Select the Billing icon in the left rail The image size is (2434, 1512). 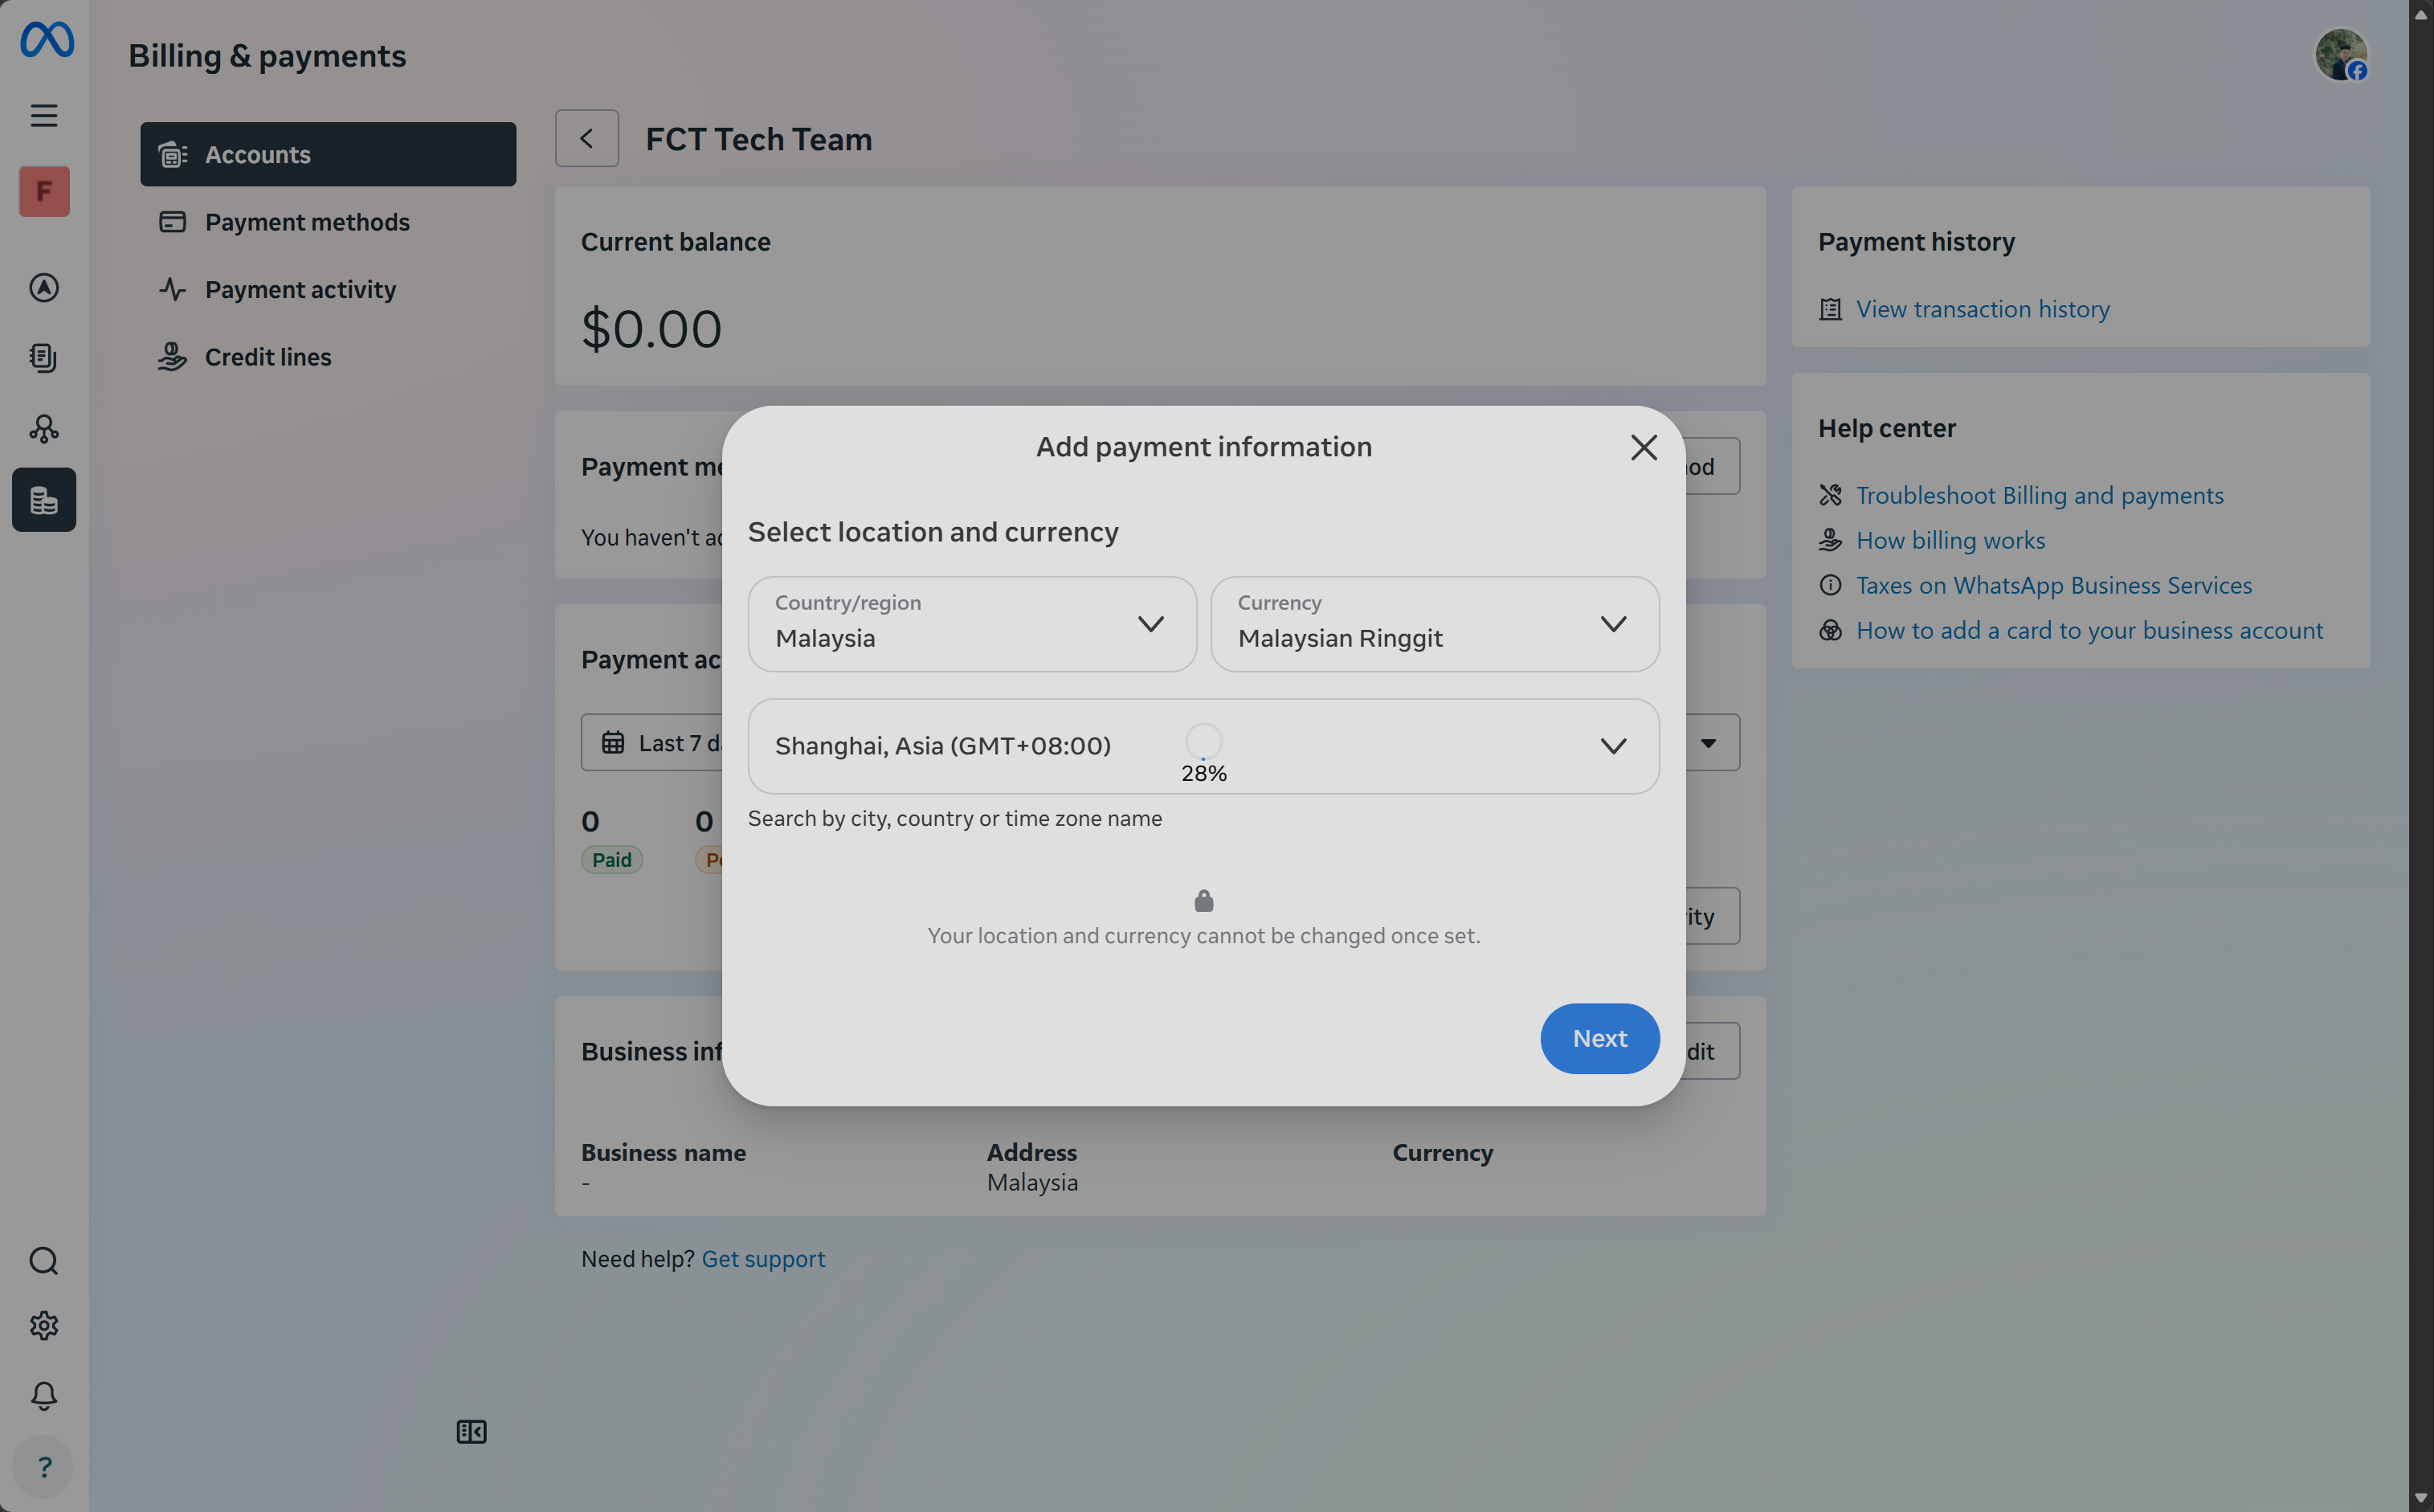tap(44, 500)
